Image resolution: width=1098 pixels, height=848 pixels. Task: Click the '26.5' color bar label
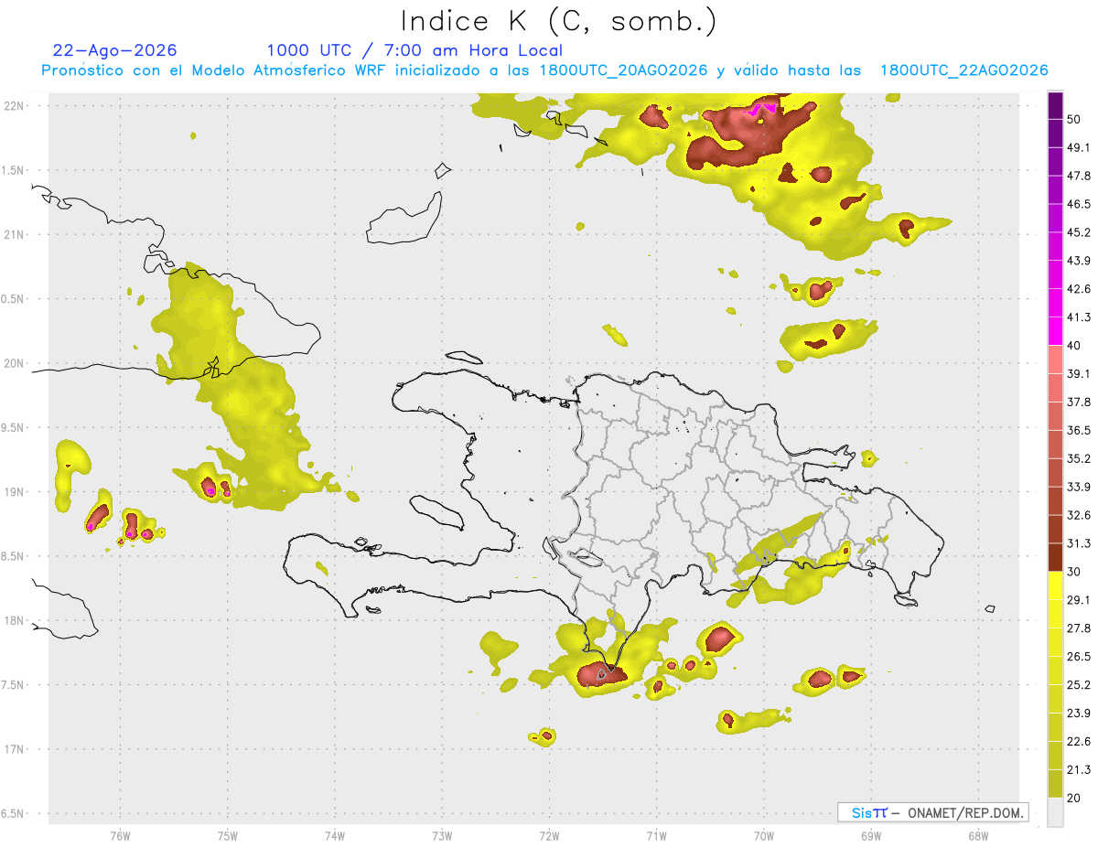(x=1079, y=657)
